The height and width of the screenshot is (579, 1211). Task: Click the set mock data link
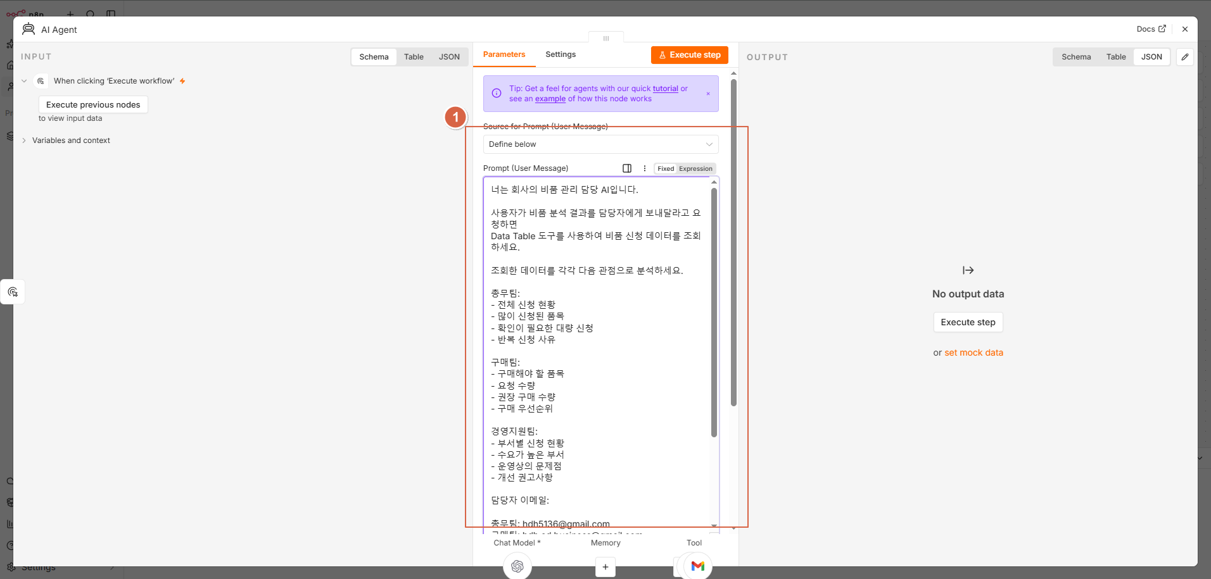973,352
